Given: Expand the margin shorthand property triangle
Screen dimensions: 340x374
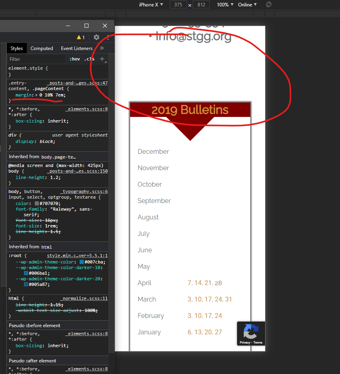Looking at the screenshot, I should (x=37, y=95).
